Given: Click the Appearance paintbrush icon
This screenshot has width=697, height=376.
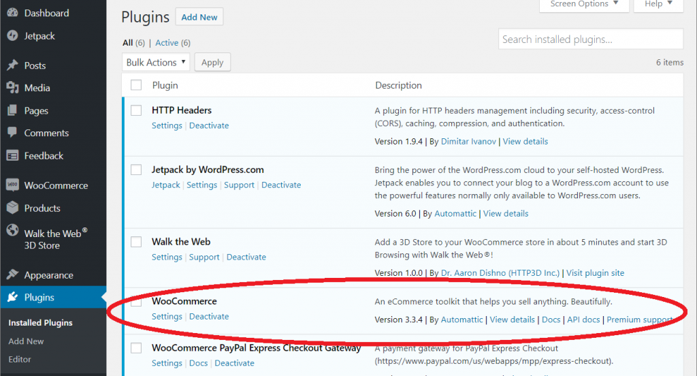Looking at the screenshot, I should point(12,275).
